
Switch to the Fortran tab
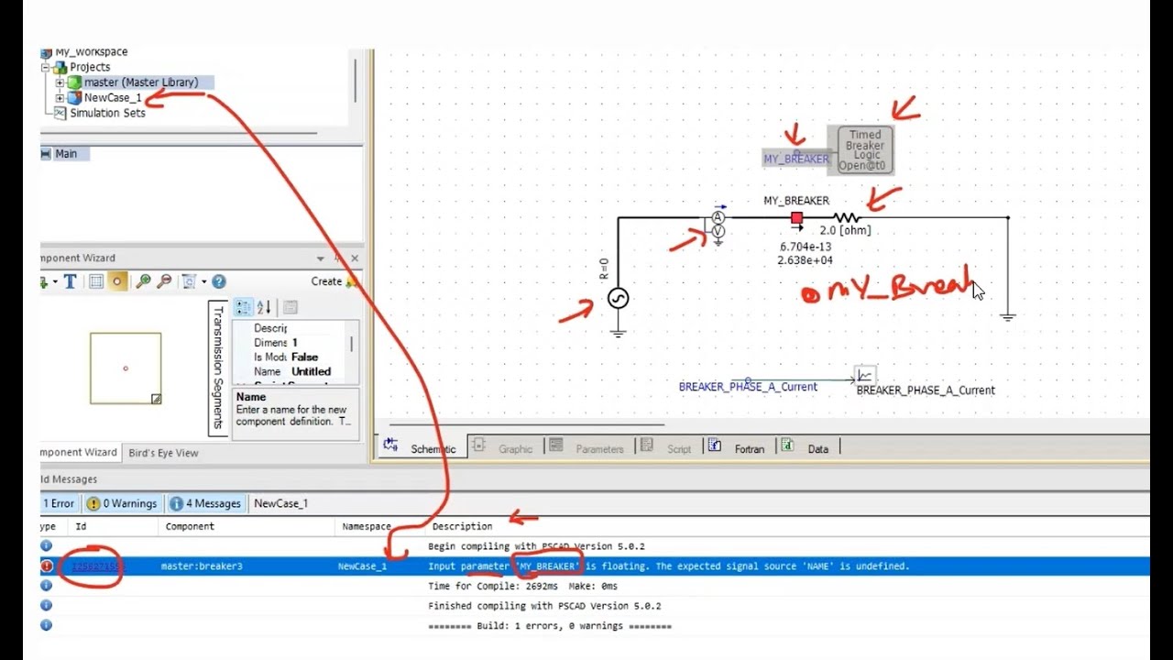(736, 448)
